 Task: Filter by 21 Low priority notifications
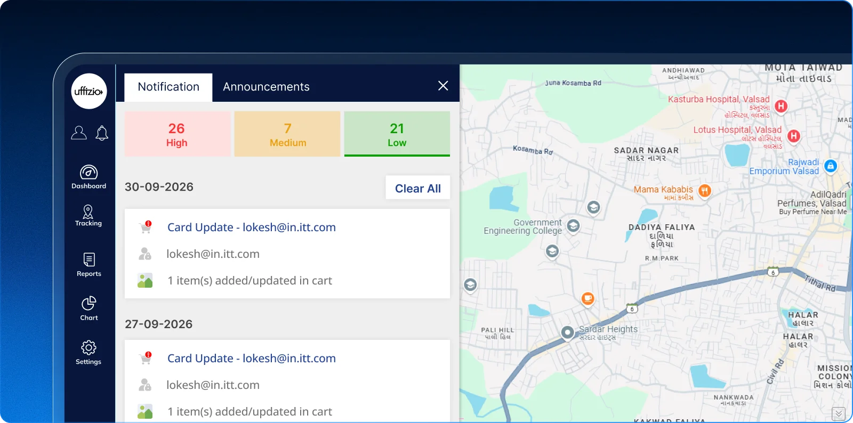397,134
